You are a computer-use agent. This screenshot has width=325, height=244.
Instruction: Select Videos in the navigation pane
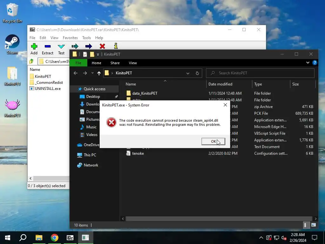[92, 135]
